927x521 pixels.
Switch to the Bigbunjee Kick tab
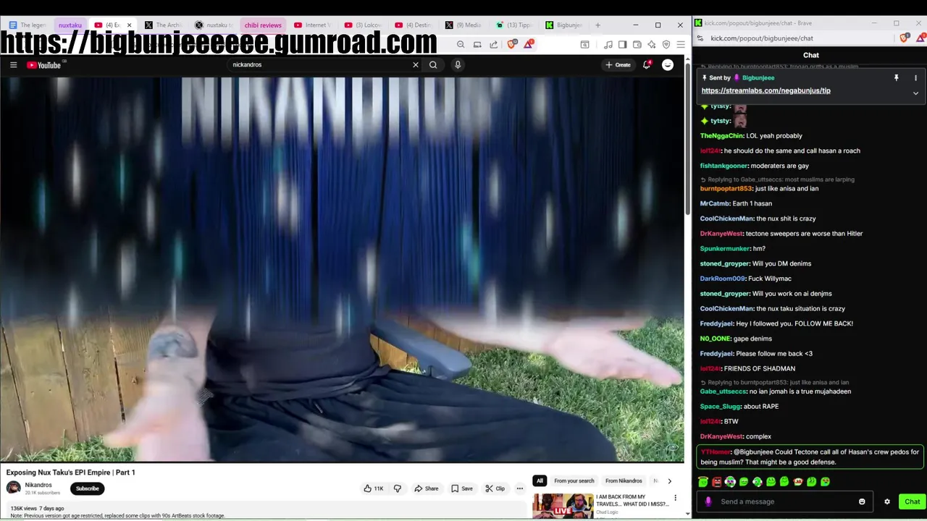[x=565, y=25]
